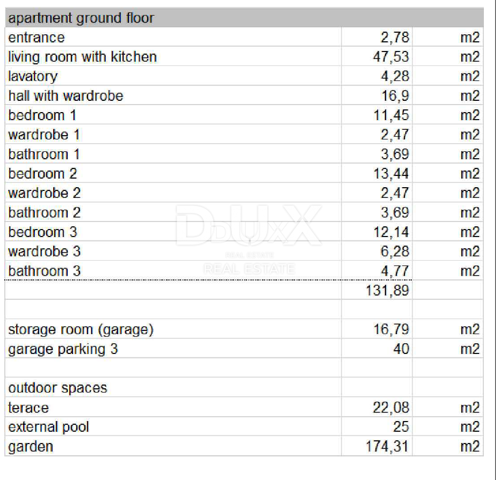This screenshot has height=480, width=500.
Task: Select the 22,08 terace area value
Action: point(390,408)
